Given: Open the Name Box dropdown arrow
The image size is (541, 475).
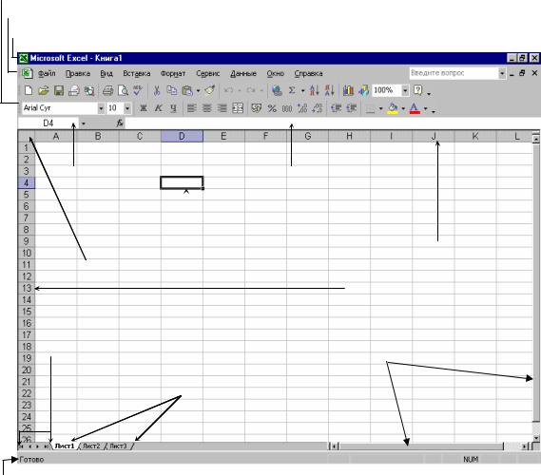Looking at the screenshot, I should [83, 123].
